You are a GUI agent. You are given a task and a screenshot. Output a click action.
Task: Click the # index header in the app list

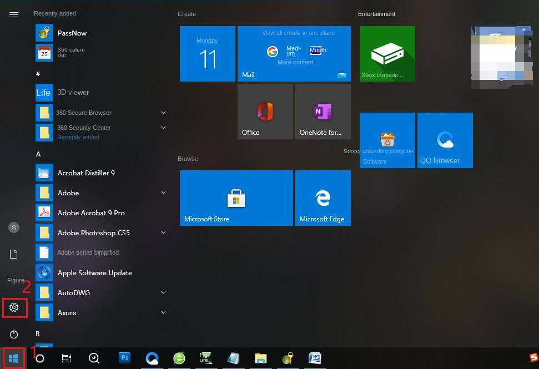pos(38,74)
